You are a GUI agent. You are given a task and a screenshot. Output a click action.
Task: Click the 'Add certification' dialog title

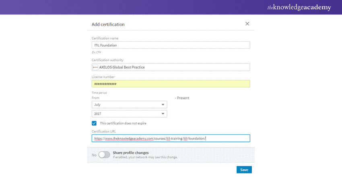(108, 25)
